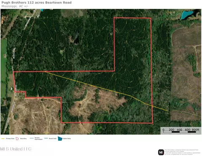This screenshot has width=202, height=156.
Task: Click the River/Creek legend line symbol
Action: pos(46,138)
